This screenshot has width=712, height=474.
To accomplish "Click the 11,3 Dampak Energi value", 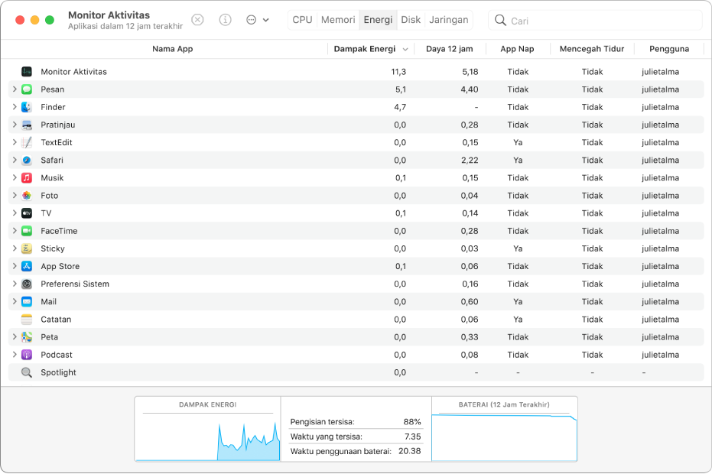I will (x=398, y=72).
